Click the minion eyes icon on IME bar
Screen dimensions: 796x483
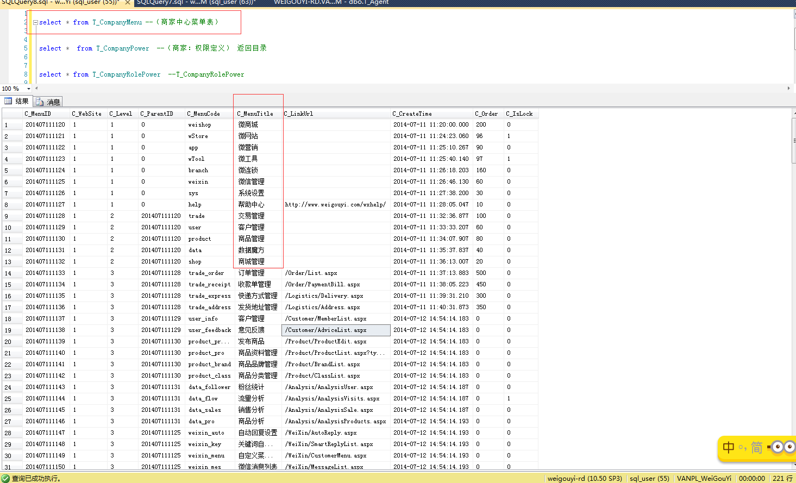coord(782,447)
